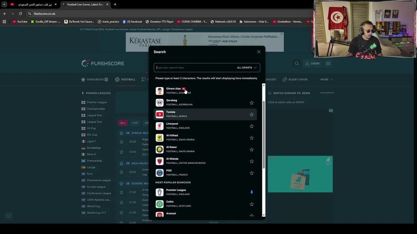The image size is (417, 234).
Task: Click the PSG club logo
Action: pyautogui.click(x=159, y=173)
